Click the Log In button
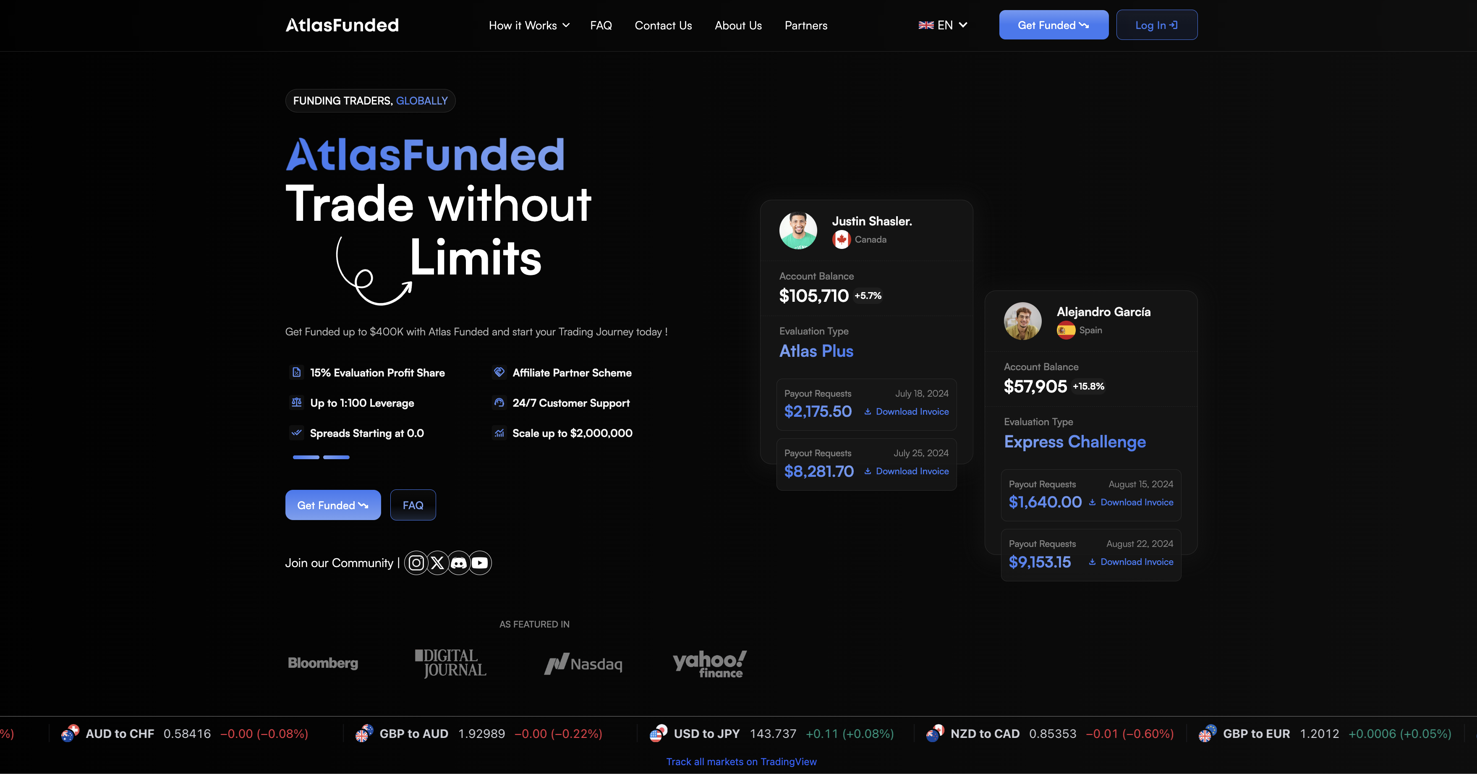 [1156, 25]
